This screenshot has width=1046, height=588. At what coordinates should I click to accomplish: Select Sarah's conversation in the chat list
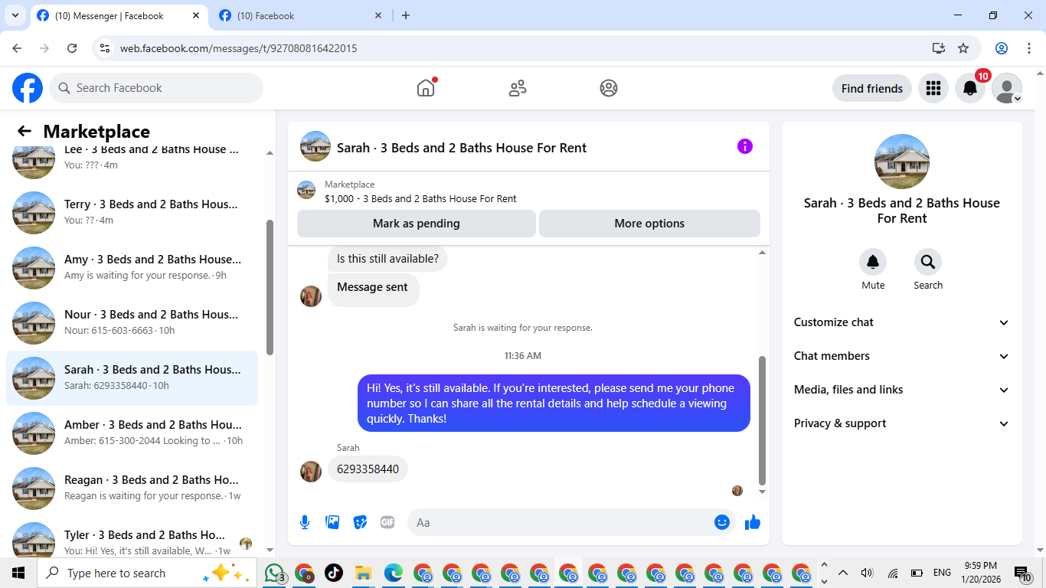tap(132, 377)
